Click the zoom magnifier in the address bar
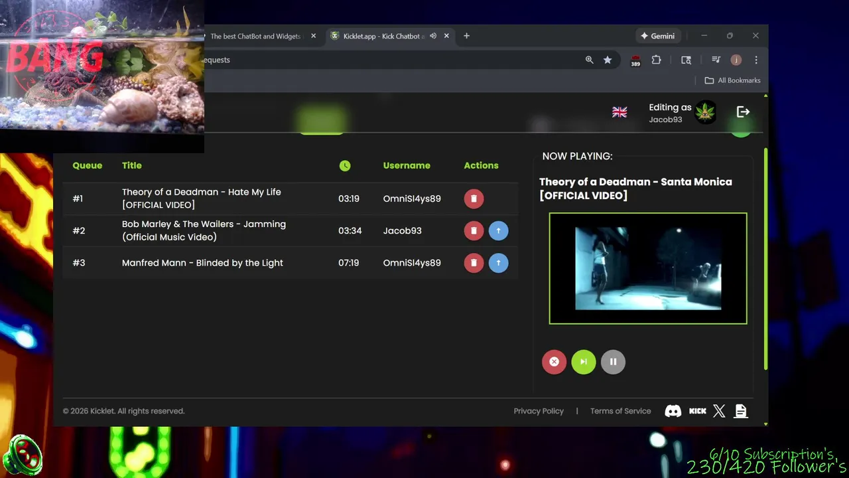Image resolution: width=849 pixels, height=478 pixels. point(589,60)
